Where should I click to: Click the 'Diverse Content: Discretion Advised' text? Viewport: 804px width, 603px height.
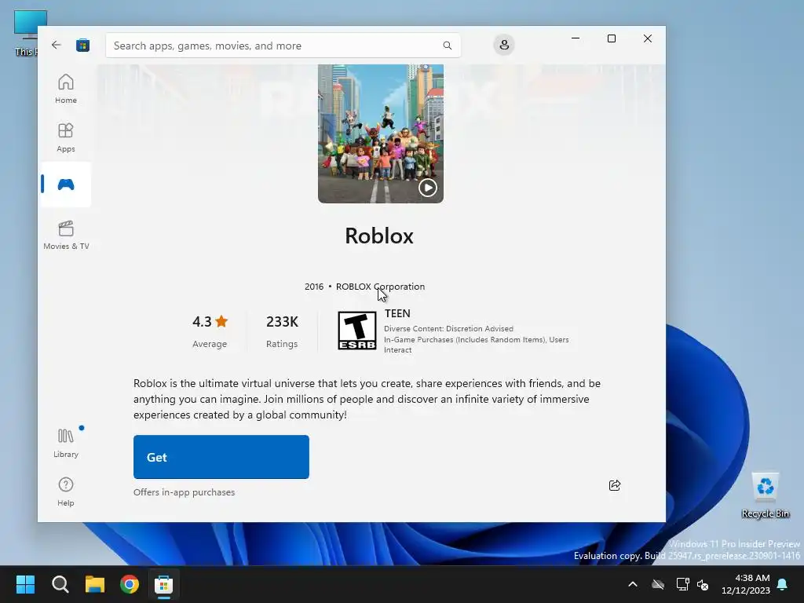coord(448,329)
